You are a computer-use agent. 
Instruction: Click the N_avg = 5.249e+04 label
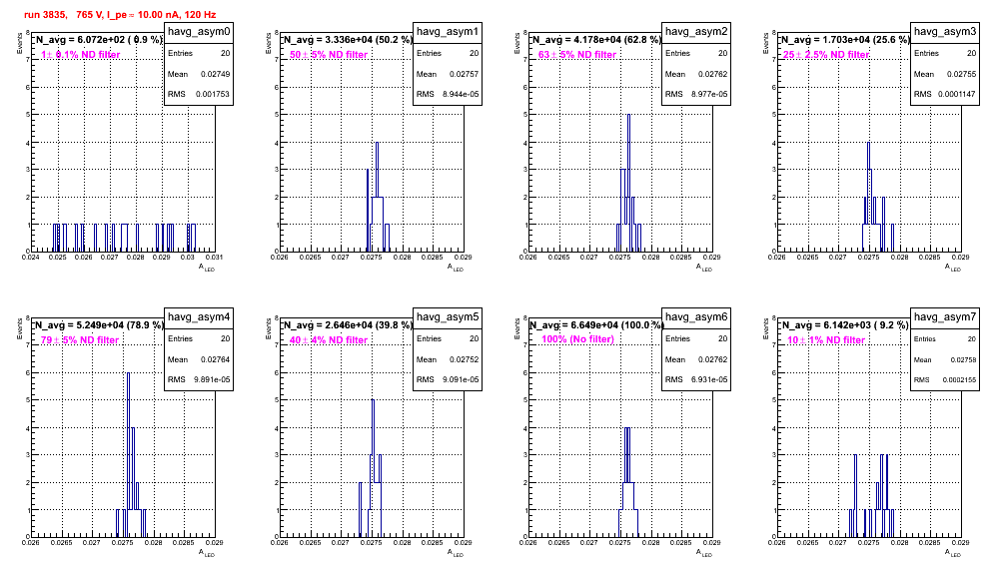point(99,325)
